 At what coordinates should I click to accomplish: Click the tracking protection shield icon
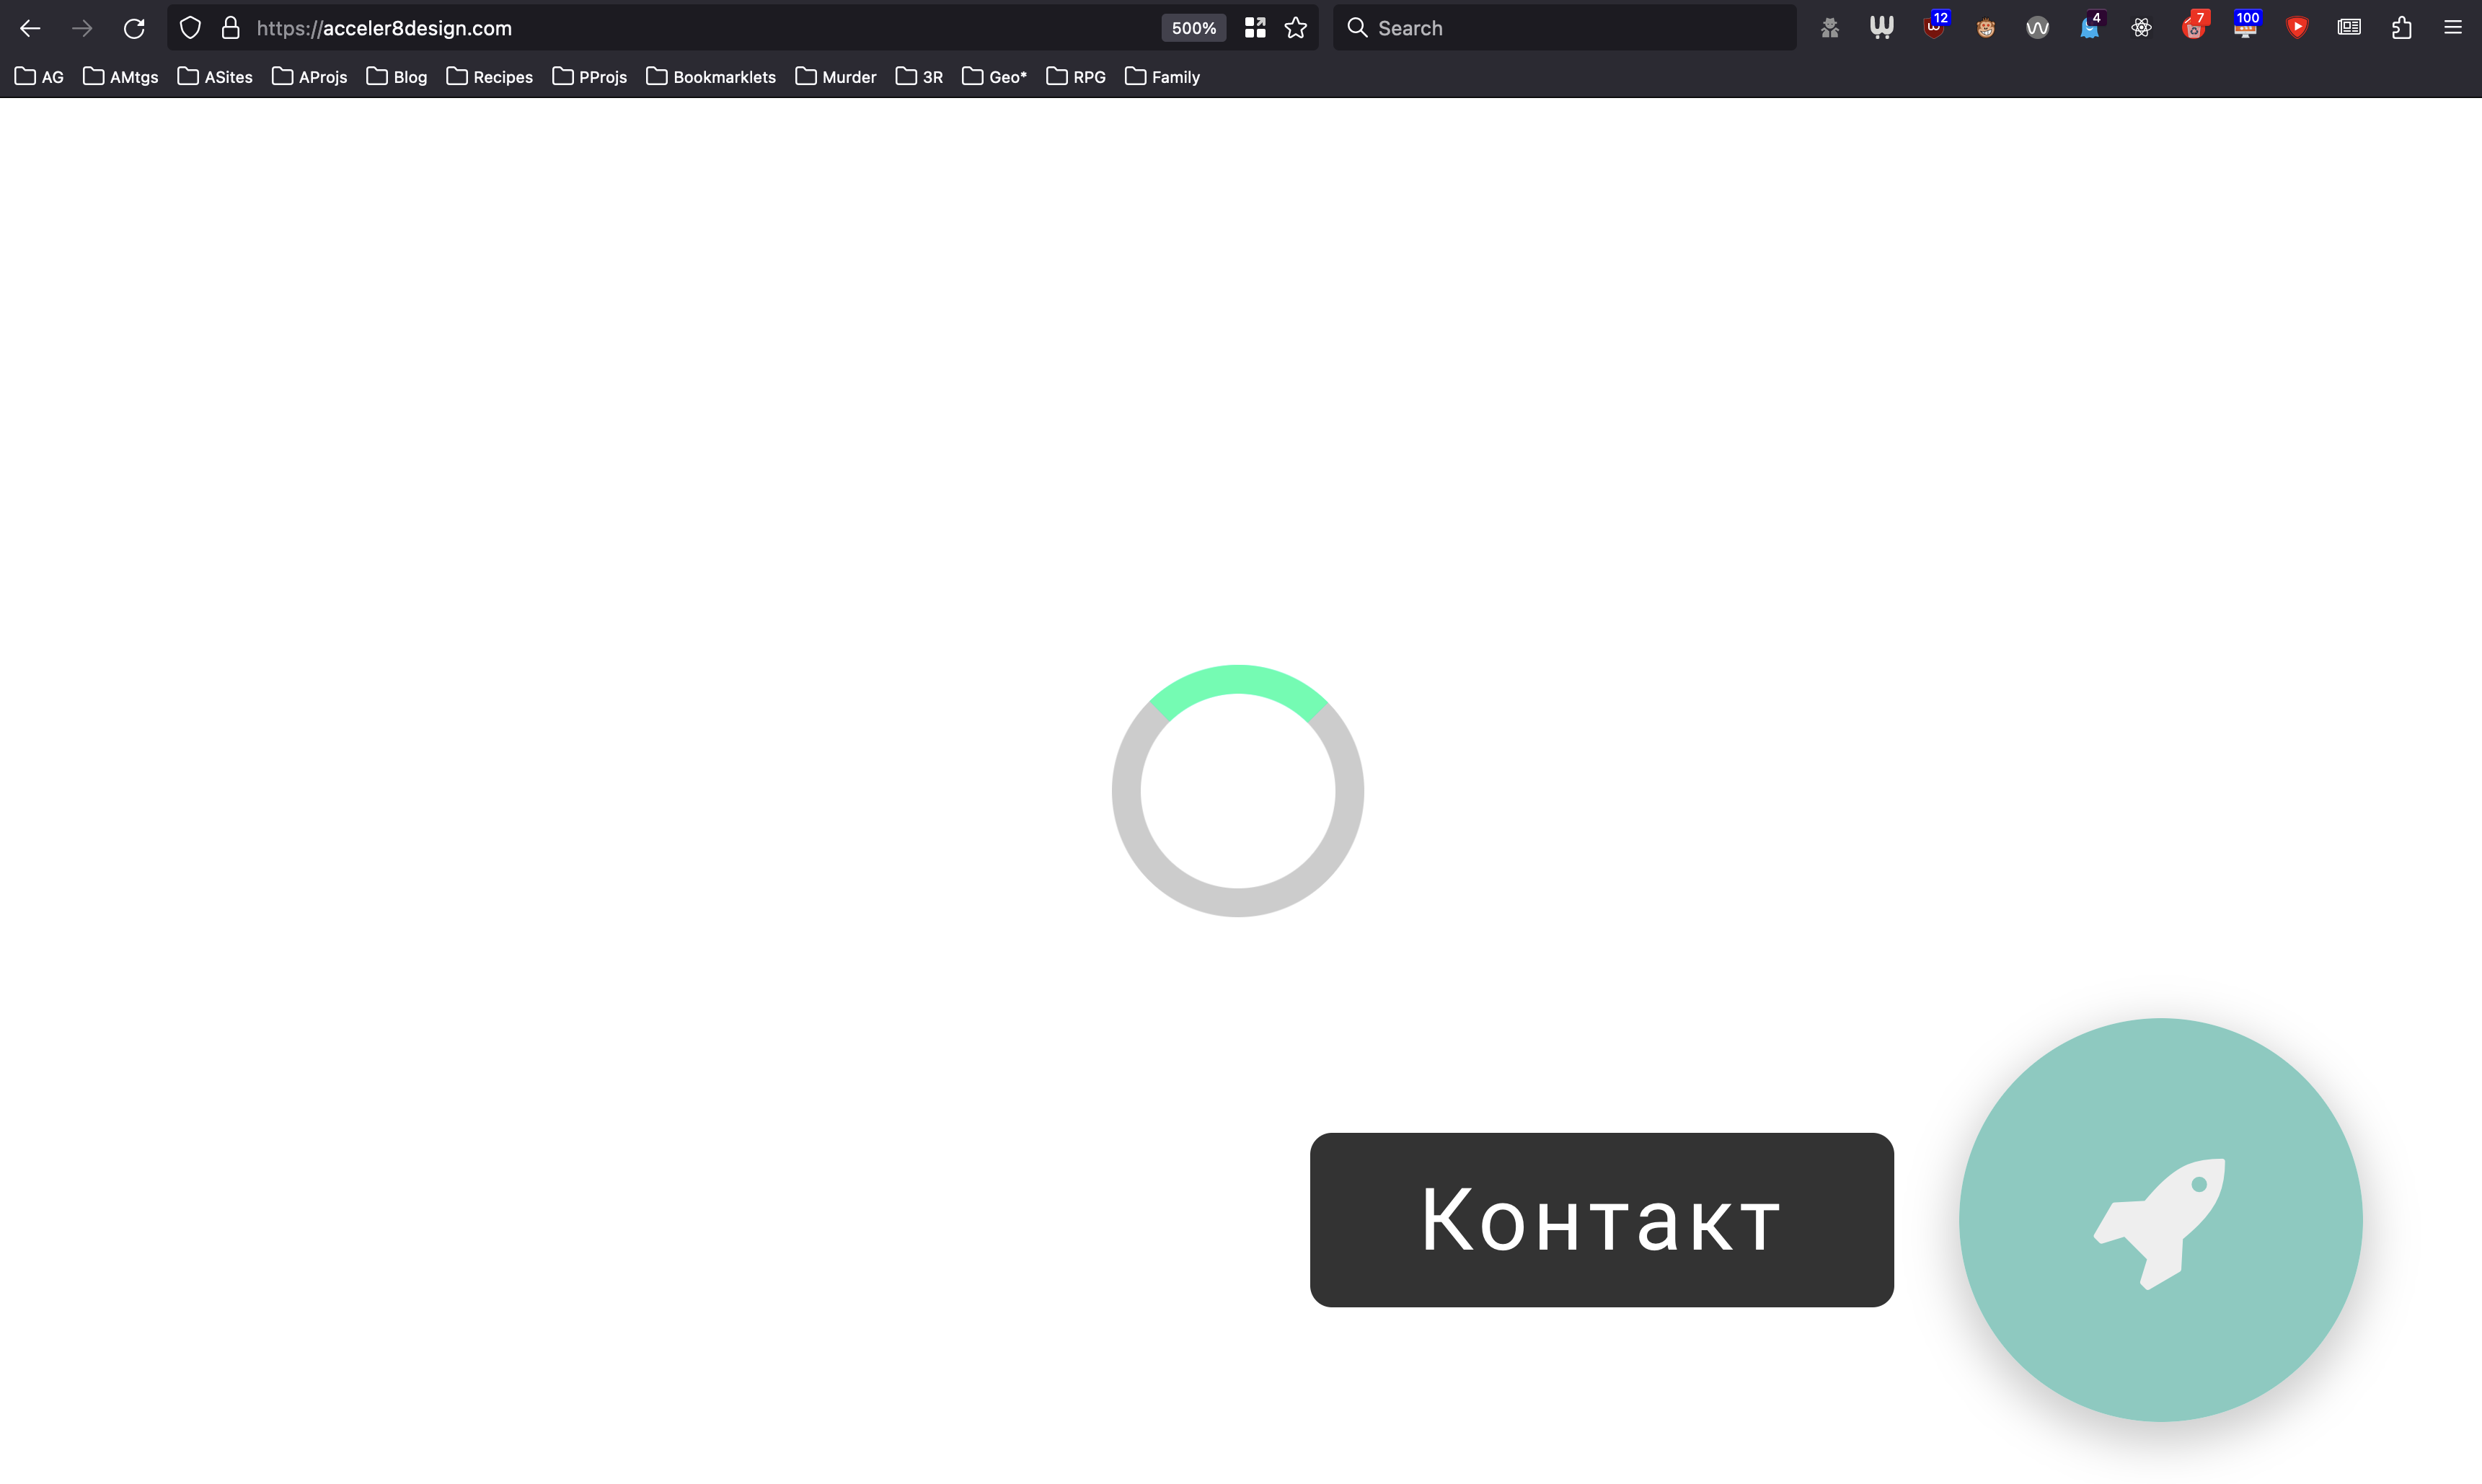point(190,28)
